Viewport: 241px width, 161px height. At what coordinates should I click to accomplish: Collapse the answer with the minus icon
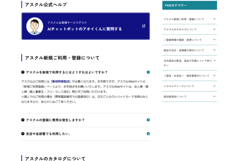coord(148,72)
